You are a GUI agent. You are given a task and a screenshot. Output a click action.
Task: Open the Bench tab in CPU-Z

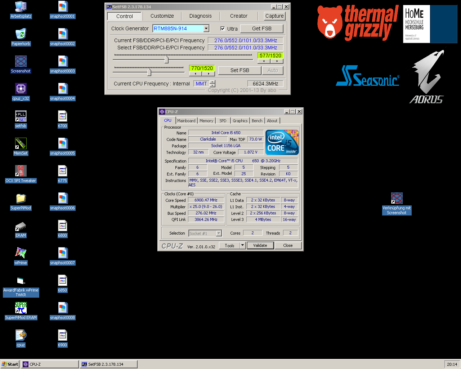pyautogui.click(x=257, y=121)
